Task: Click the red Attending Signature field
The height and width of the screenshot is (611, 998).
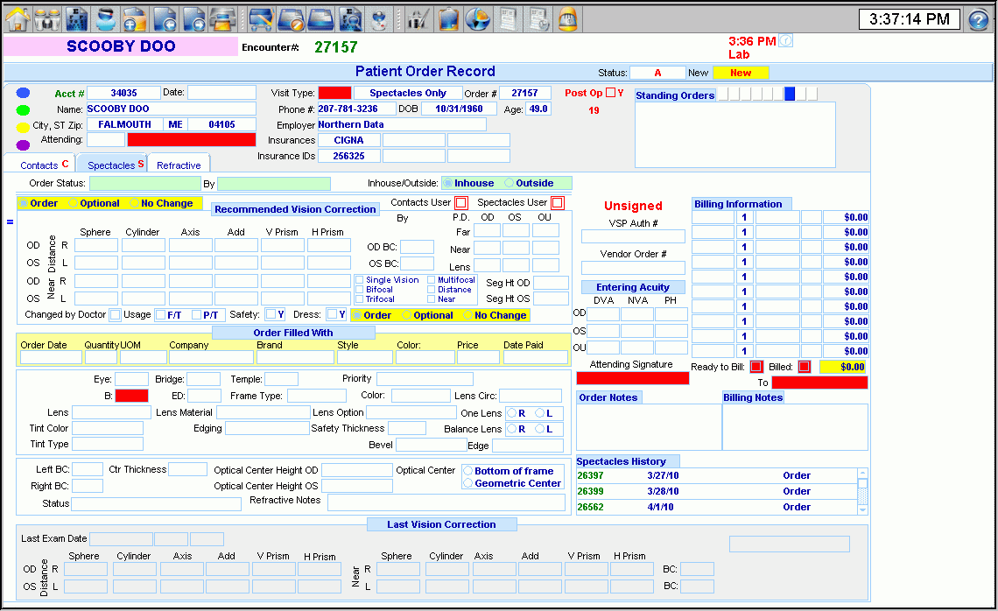Action: [x=632, y=378]
